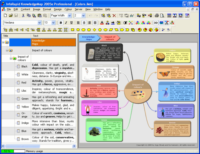Open the Design menu
This screenshot has height=154, width=200.
click(58, 9)
